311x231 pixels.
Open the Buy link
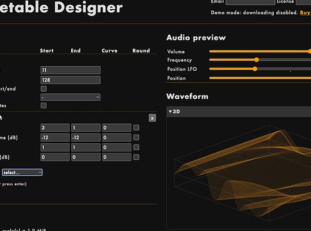pyautogui.click(x=305, y=13)
